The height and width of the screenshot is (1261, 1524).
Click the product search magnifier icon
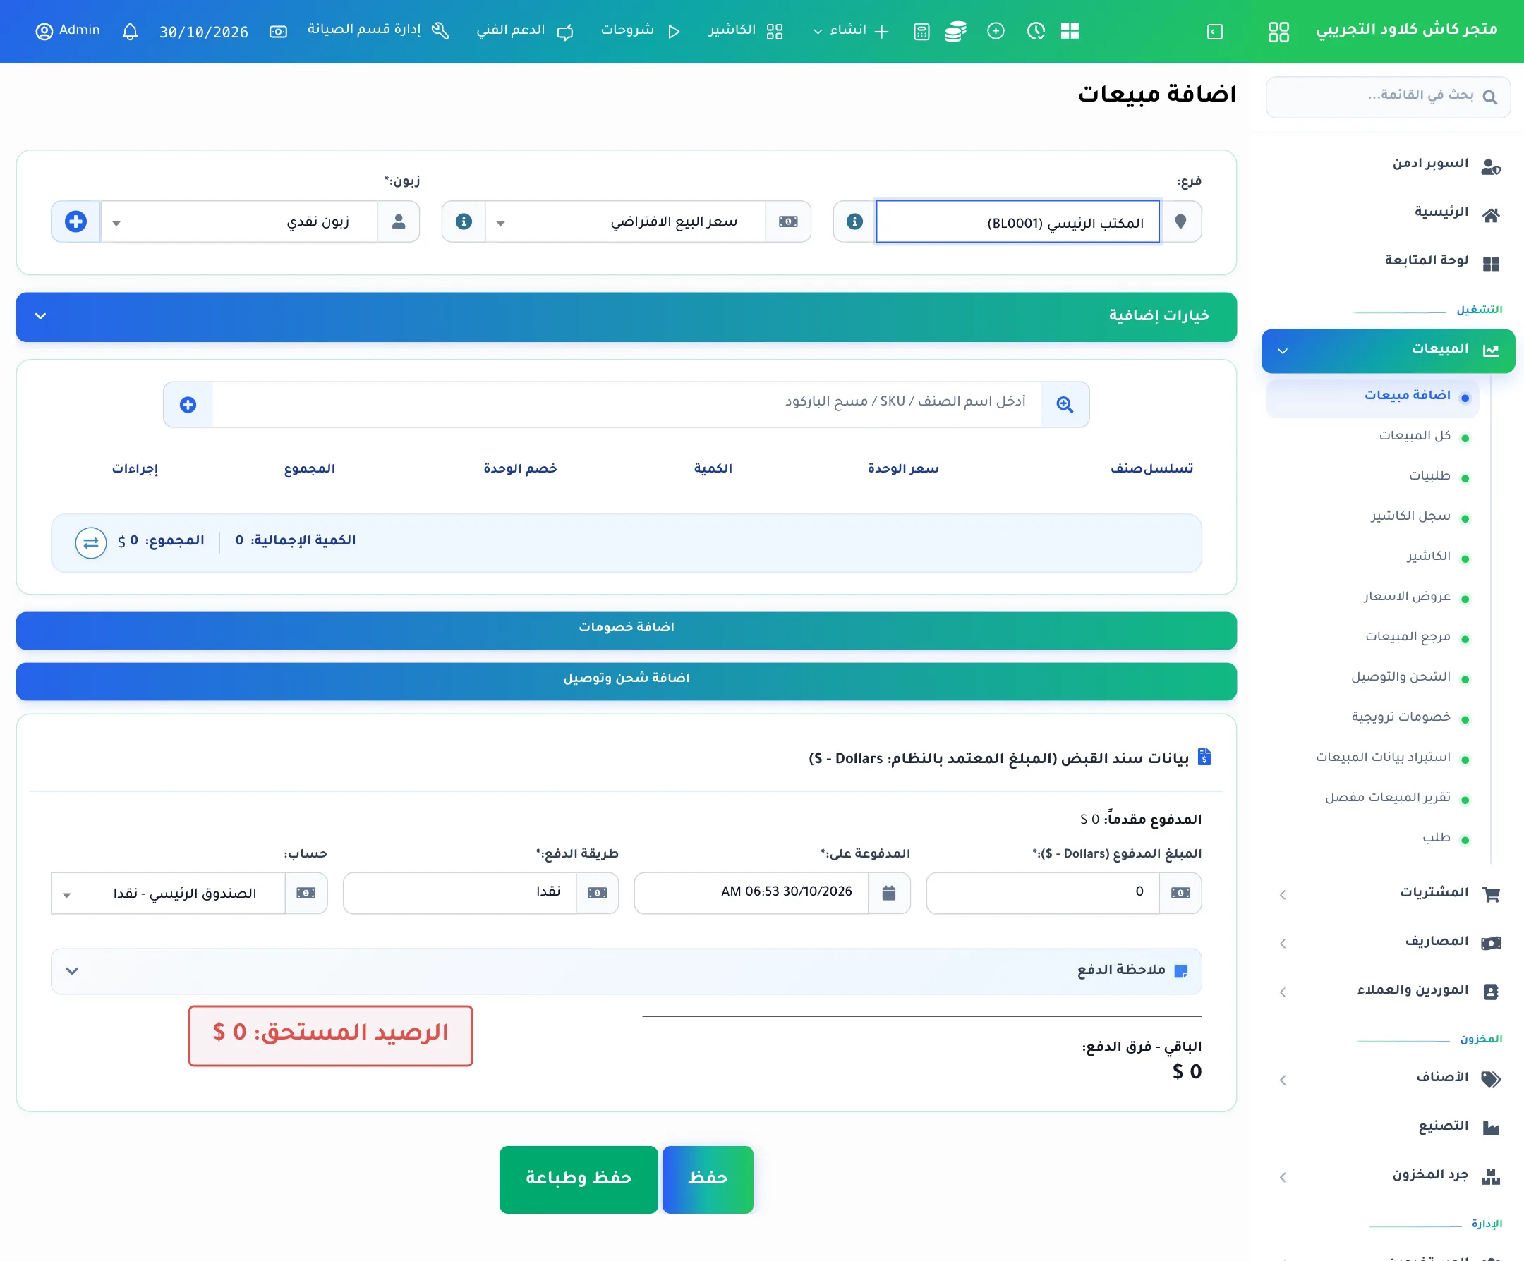click(x=1065, y=404)
